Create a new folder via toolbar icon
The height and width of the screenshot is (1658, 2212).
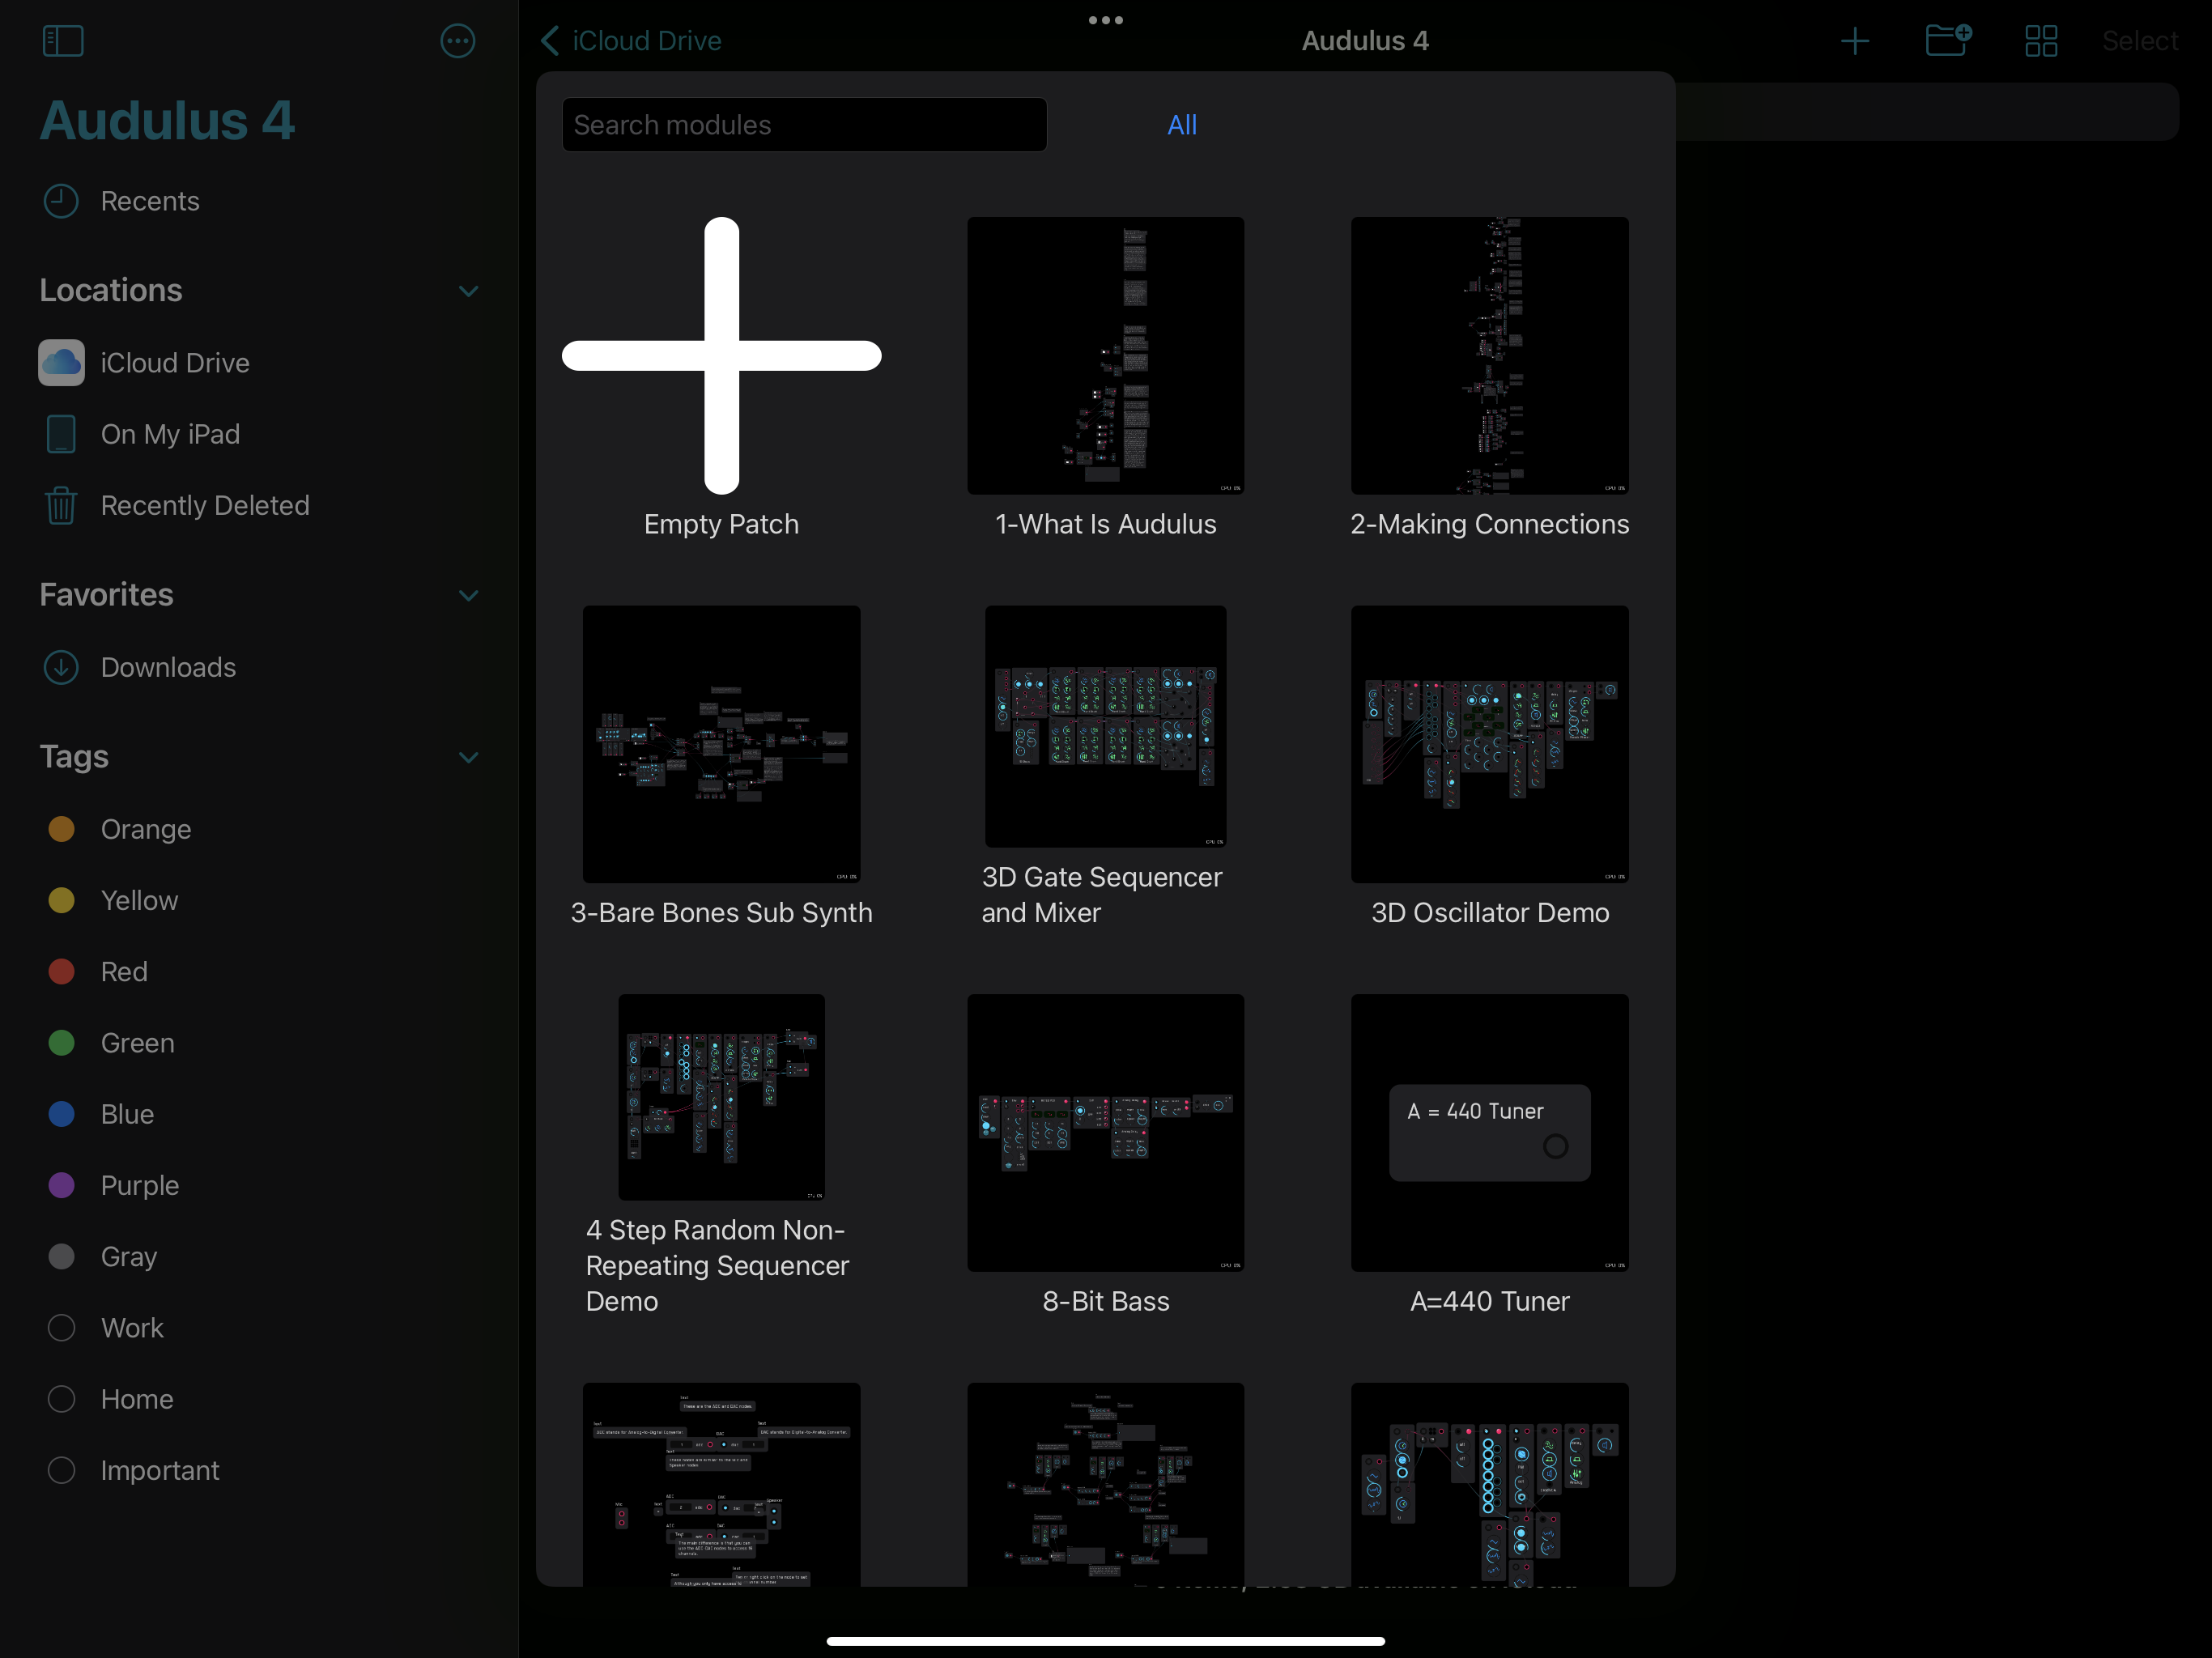(x=1946, y=41)
